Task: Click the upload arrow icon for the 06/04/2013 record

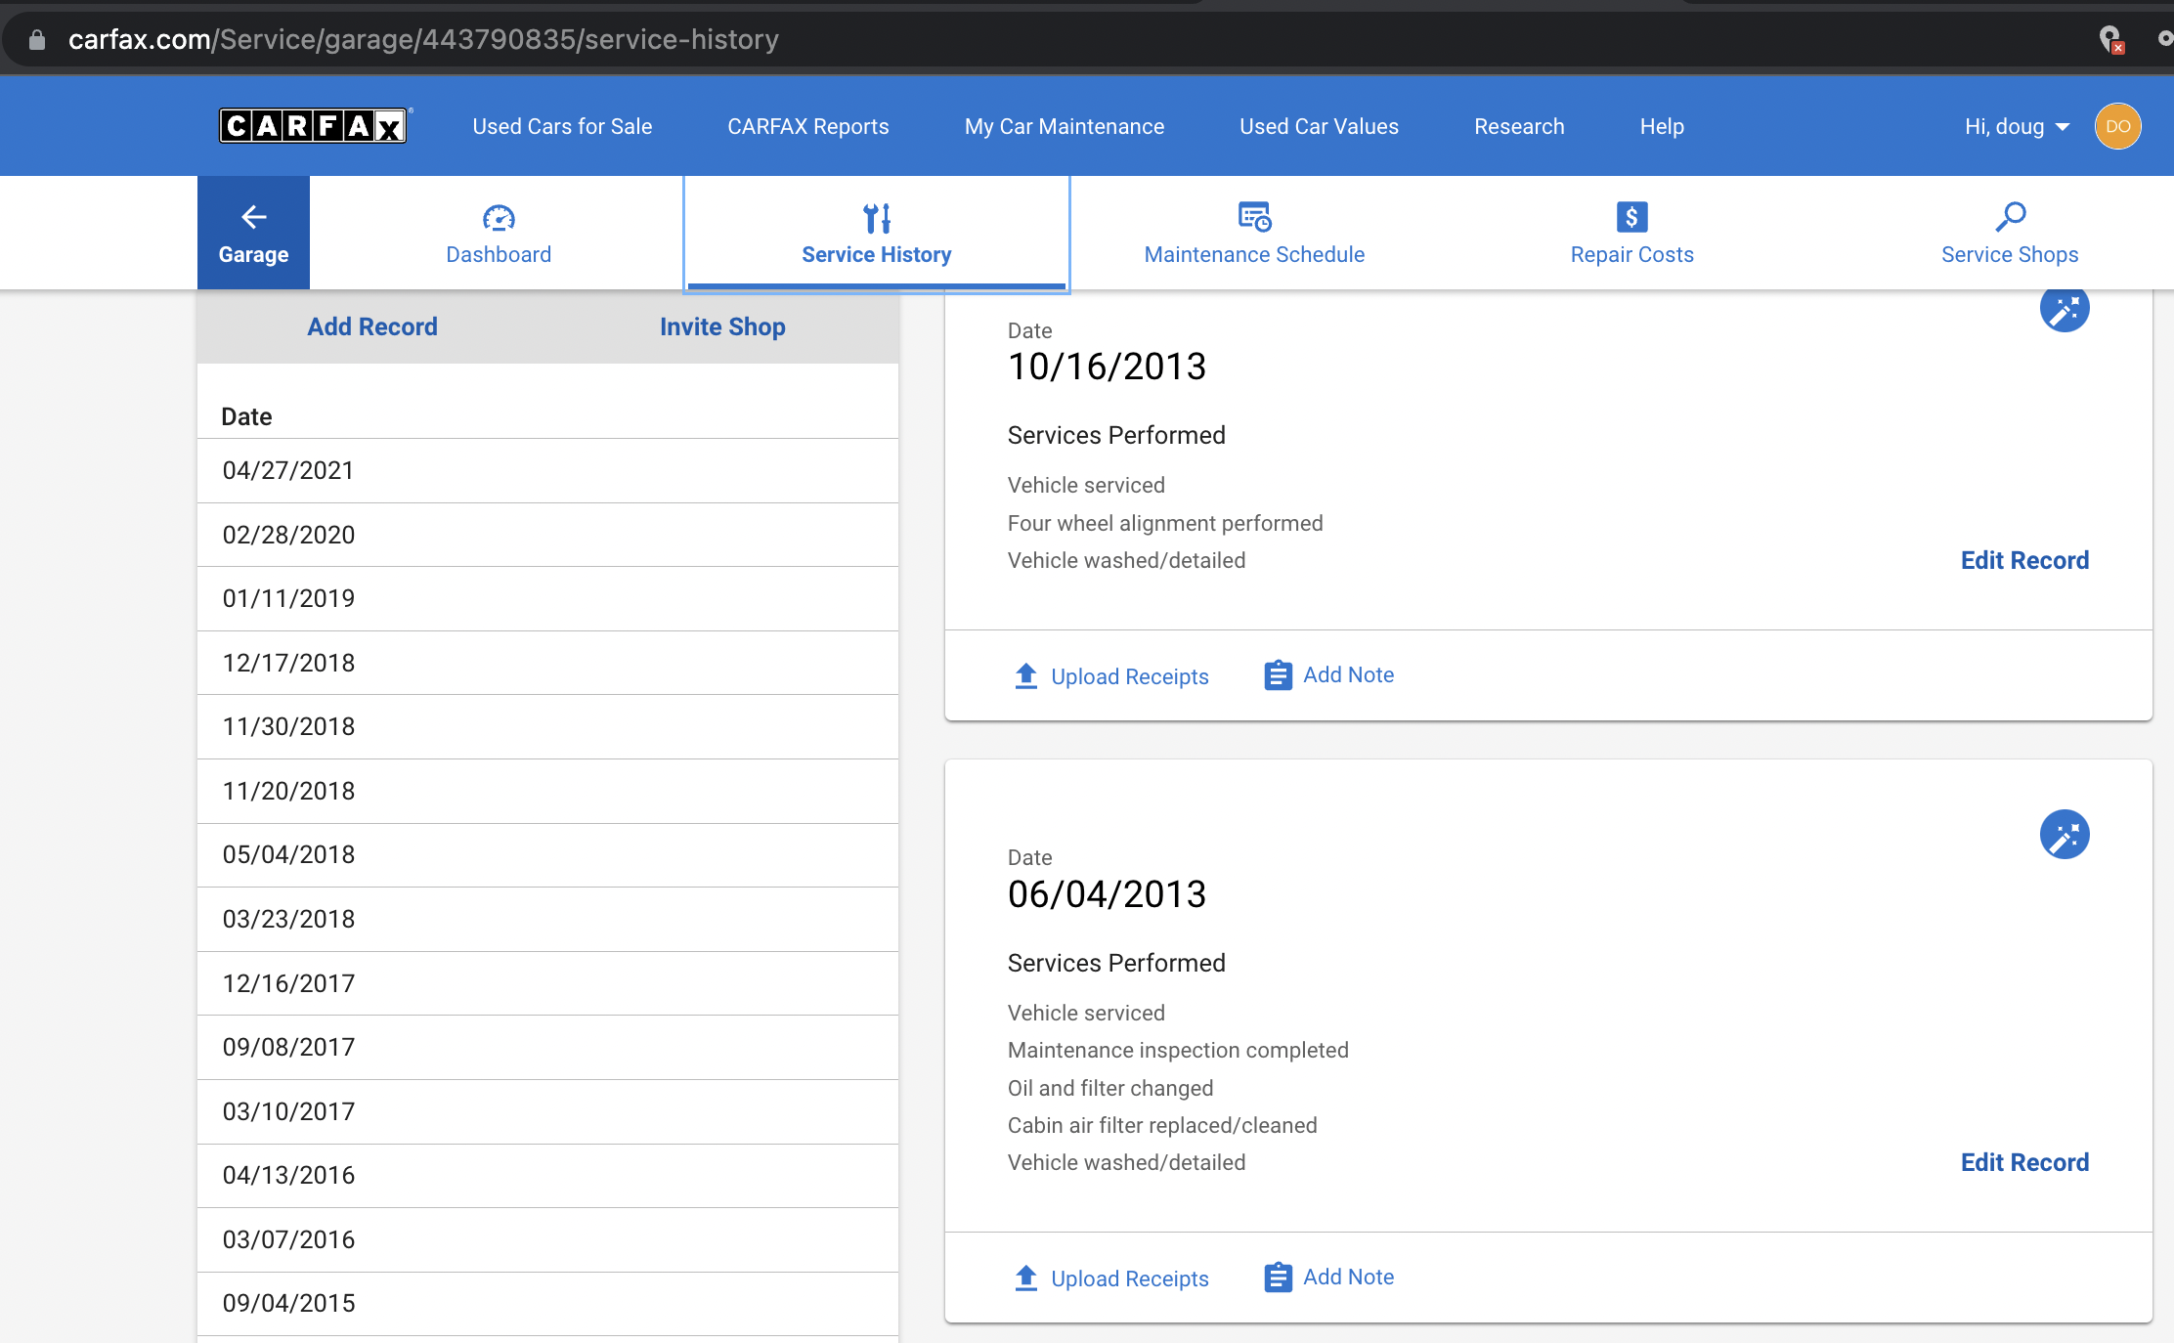Action: [x=1025, y=1278]
